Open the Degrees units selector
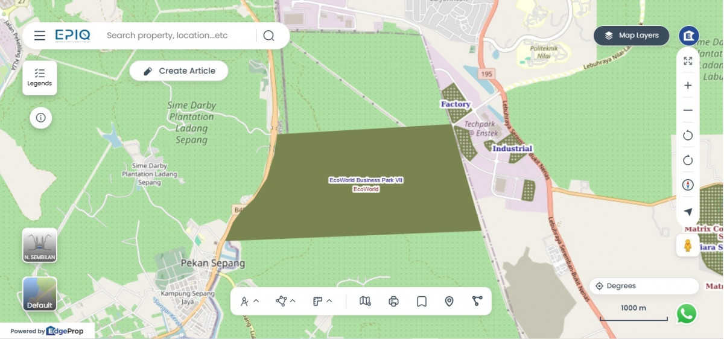Screen dimensions: 724x339 coord(644,286)
